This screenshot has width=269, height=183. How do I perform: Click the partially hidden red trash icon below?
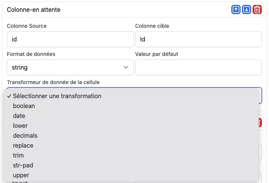(260, 123)
